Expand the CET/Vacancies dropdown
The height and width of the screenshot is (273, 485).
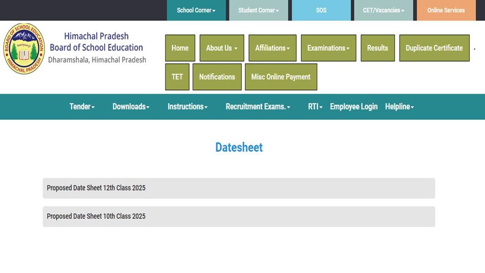pos(384,10)
